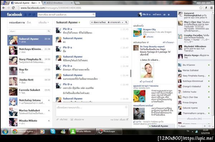Open Windows Live Messenger taskbar icon

coord(63,132)
